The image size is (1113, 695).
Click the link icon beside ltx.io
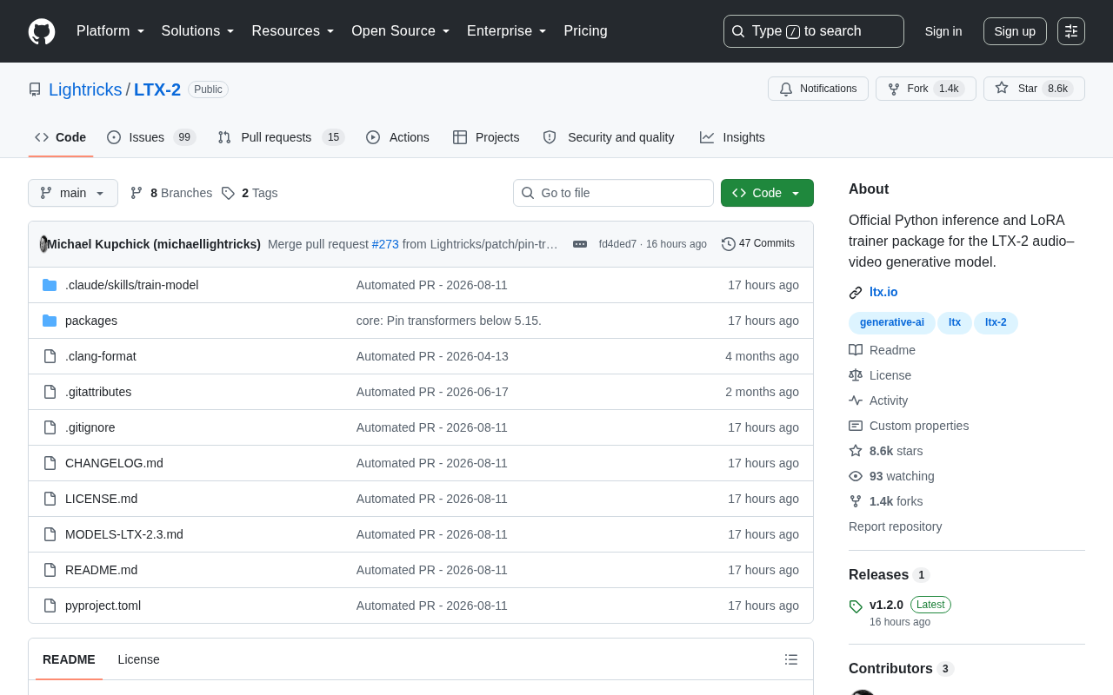pyautogui.click(x=856, y=293)
